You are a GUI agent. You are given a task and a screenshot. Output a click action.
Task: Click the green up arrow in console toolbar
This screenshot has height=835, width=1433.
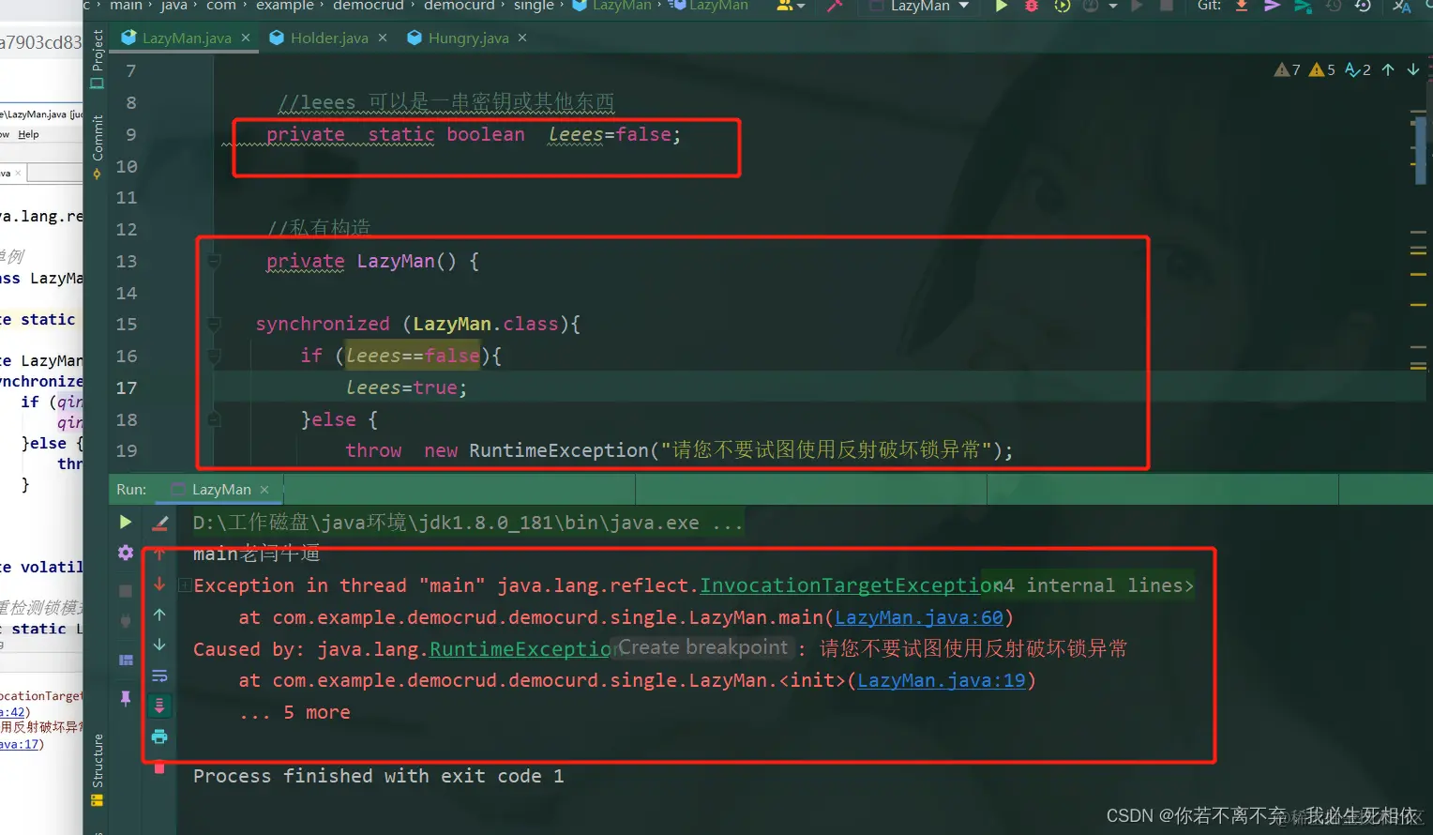159,615
